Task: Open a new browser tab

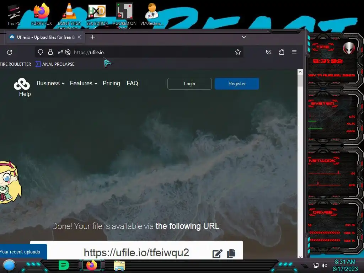Action: [93, 37]
